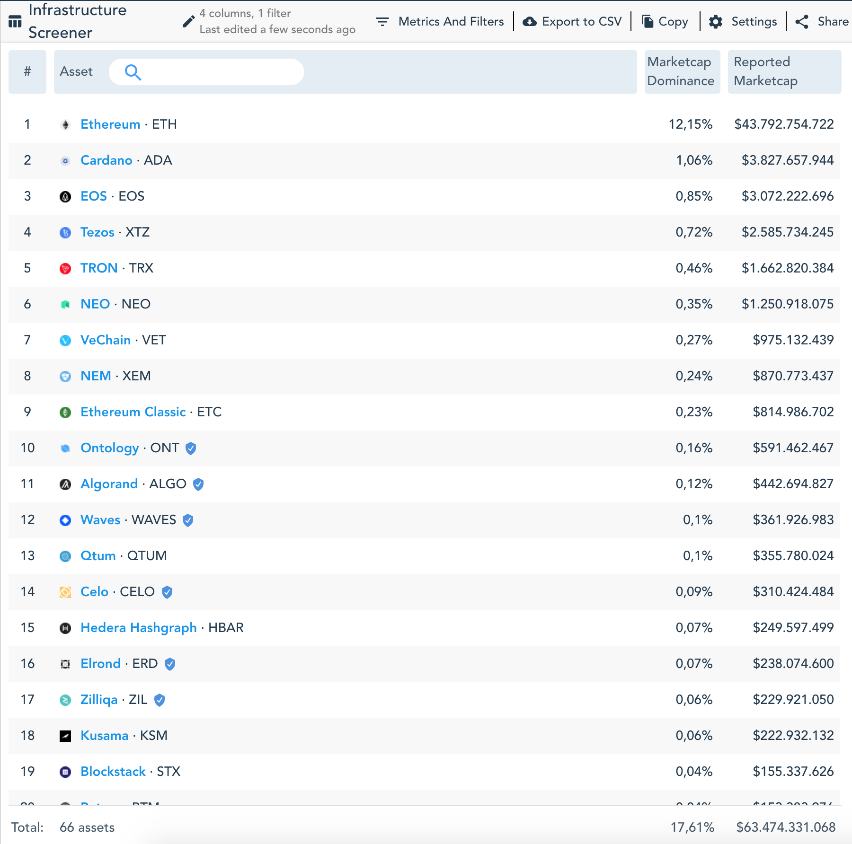Click the Blockstack coin logo
The image size is (852, 844).
pyautogui.click(x=65, y=772)
